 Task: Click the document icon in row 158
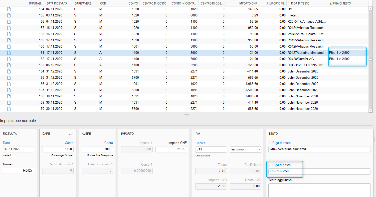(x=9, y=34)
